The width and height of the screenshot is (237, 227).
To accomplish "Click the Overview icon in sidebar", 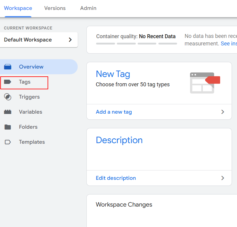I will [x=8, y=67].
